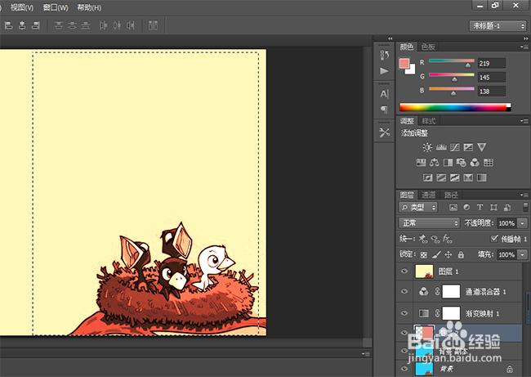Open the History panel icon
Viewport: 531px width, 377px height.
pos(384,55)
